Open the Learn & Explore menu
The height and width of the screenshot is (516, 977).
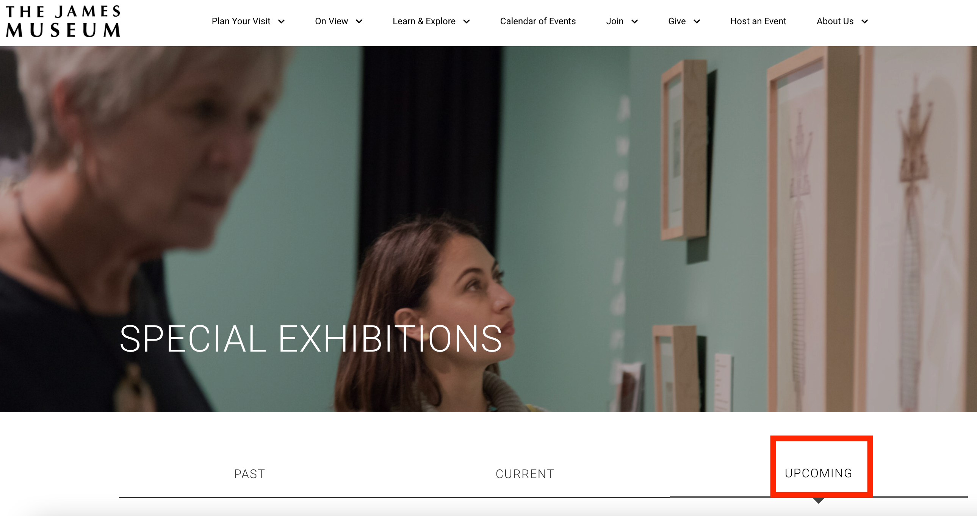click(x=424, y=21)
